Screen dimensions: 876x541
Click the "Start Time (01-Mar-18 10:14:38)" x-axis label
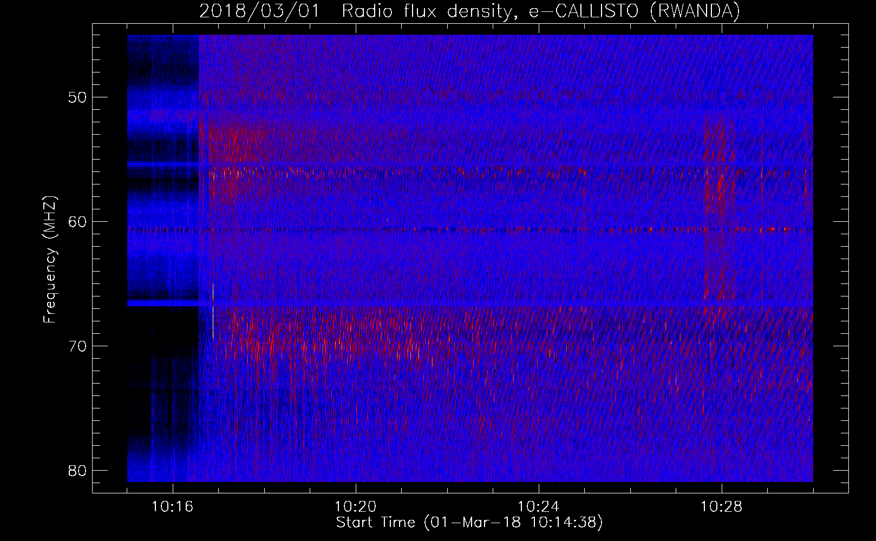pos(469,523)
